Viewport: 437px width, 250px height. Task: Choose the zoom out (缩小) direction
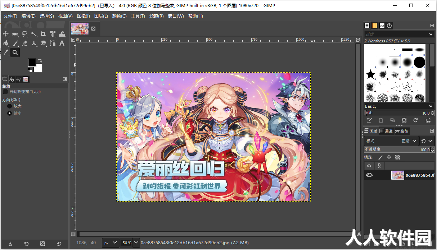(x=10, y=113)
